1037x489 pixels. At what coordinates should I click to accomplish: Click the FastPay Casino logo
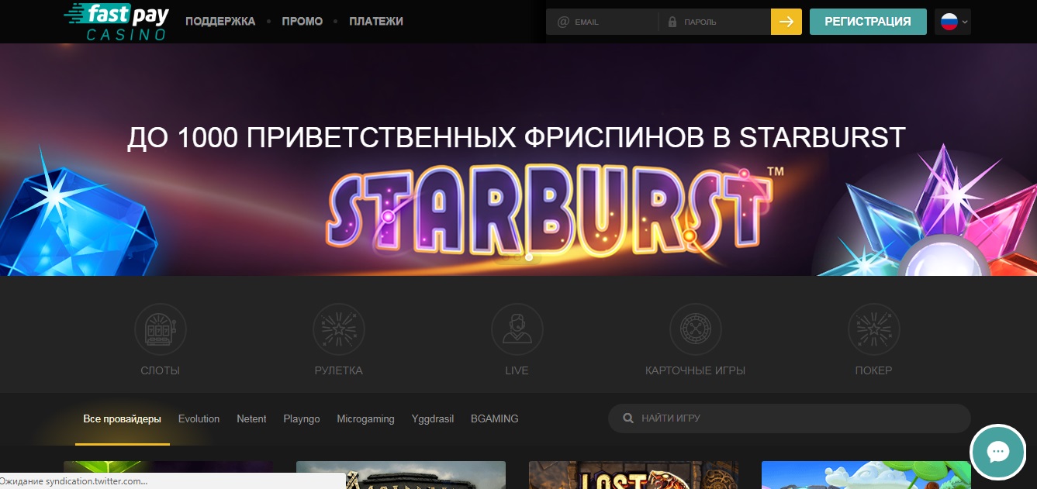[x=116, y=22]
